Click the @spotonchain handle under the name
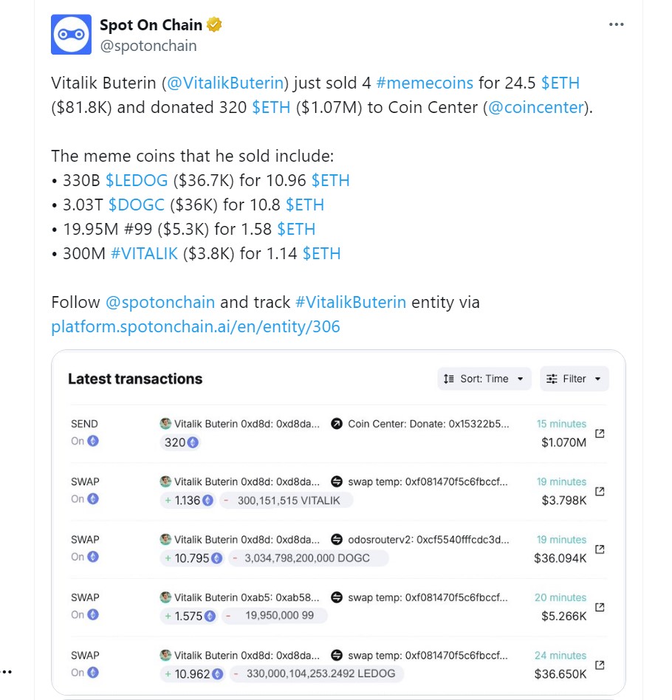 [148, 46]
